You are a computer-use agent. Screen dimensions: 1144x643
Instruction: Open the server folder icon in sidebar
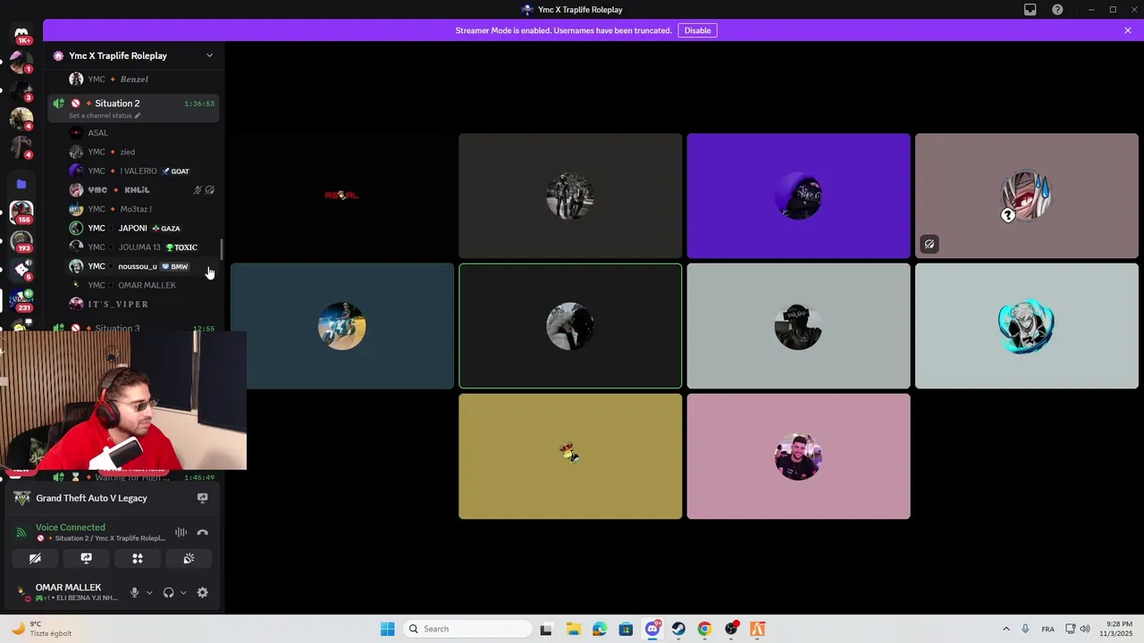(21, 184)
